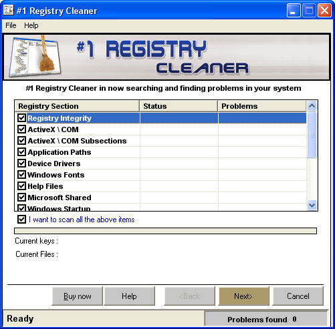Select the Device Drivers row

coord(160,163)
